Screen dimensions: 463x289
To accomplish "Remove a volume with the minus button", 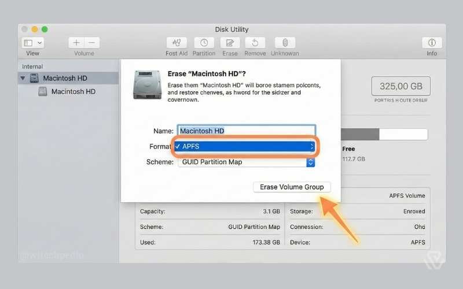I will point(92,43).
